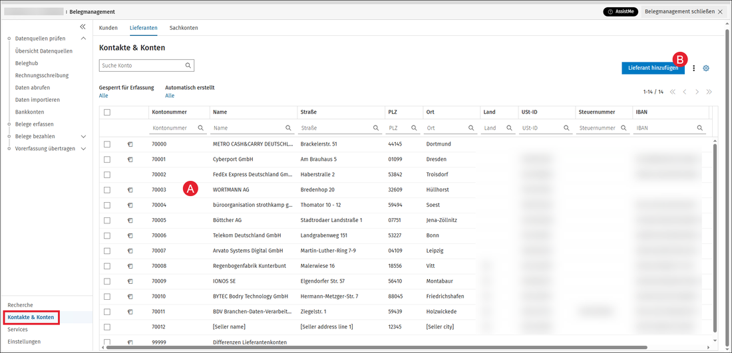Switch to Sachkonten tab
Image resolution: width=732 pixels, height=353 pixels.
184,28
